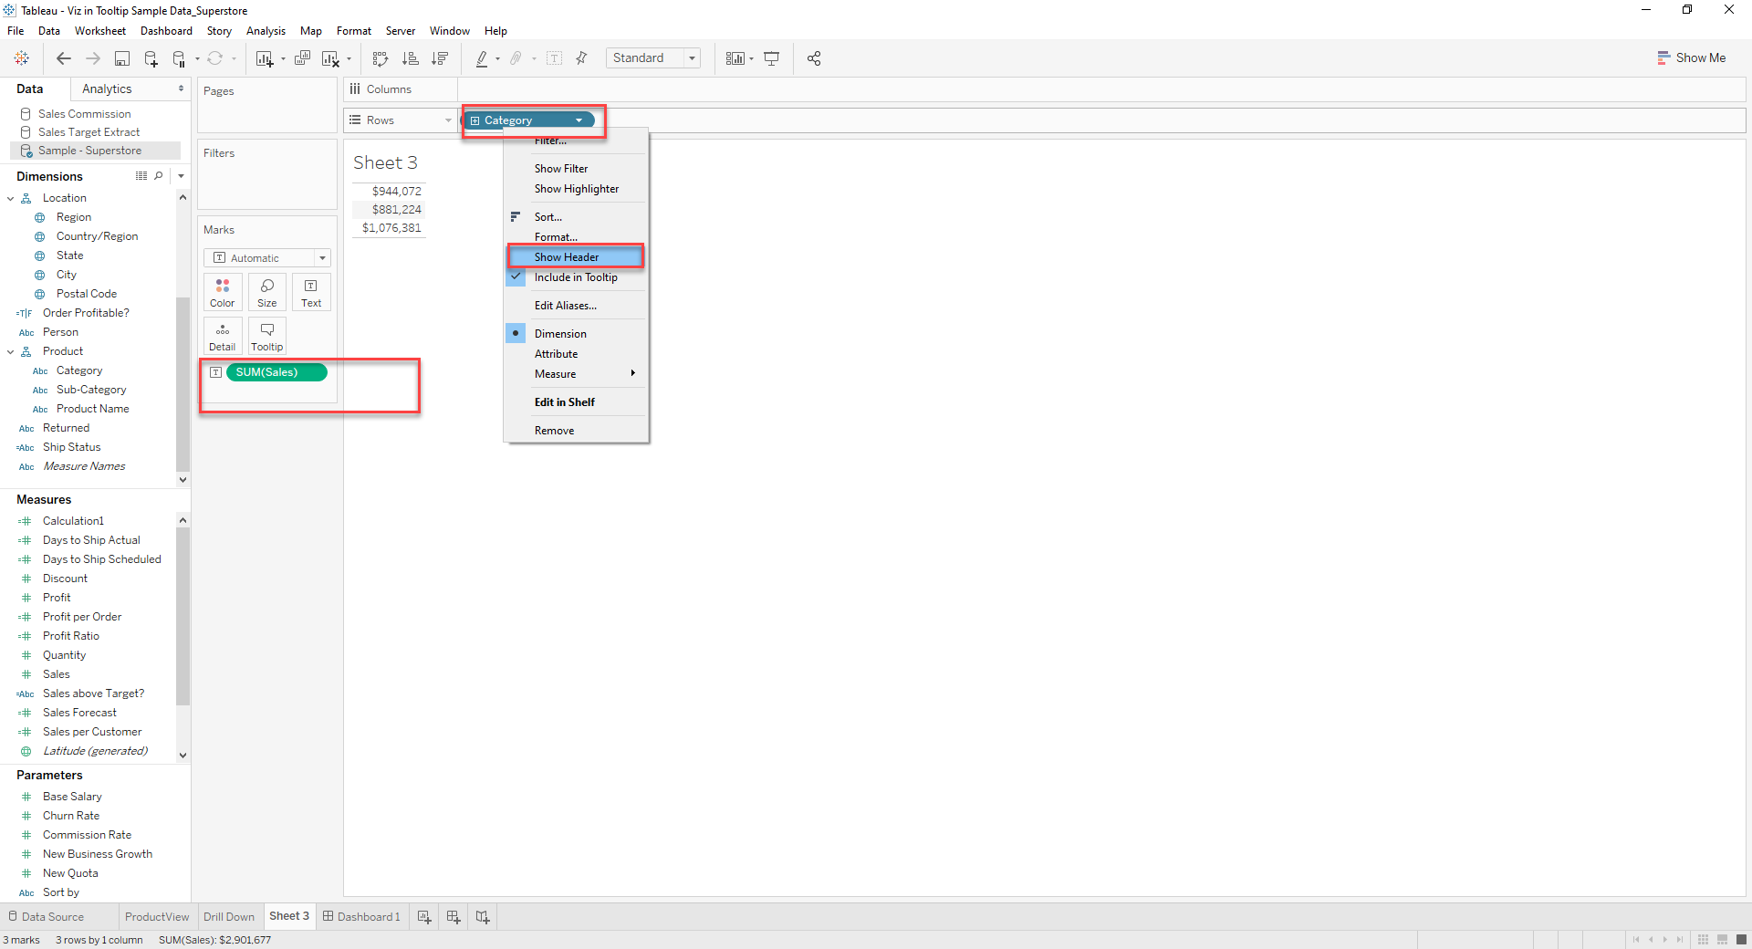Click the Sort Descending icon
This screenshot has height=949, width=1752.
pyautogui.click(x=440, y=58)
